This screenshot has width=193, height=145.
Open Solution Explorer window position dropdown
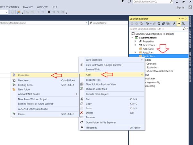coord(179,19)
